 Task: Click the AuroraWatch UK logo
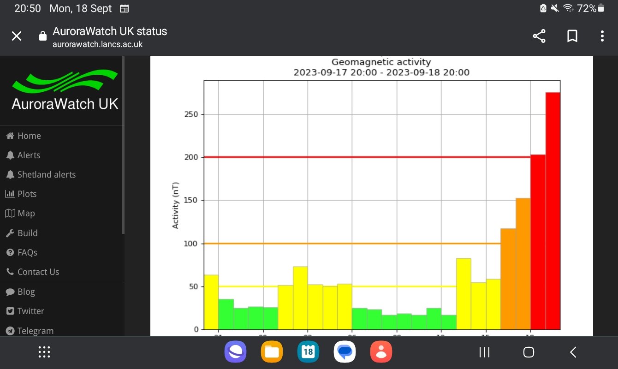tap(65, 90)
